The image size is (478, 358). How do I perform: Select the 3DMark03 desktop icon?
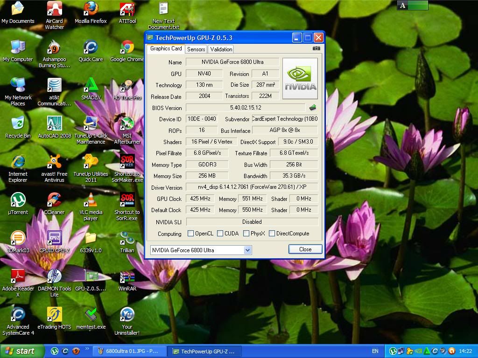tap(18, 242)
